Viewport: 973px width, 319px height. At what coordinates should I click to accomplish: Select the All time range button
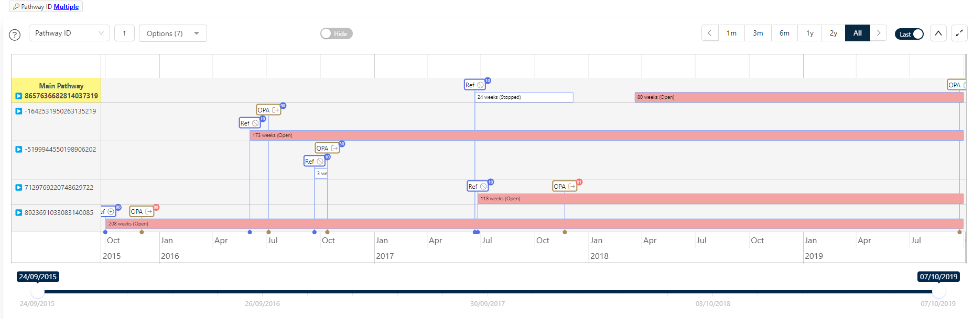[857, 33]
